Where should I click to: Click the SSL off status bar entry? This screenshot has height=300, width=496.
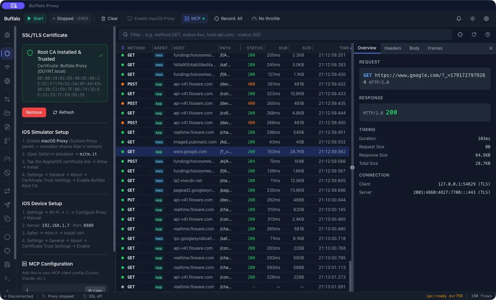(x=92, y=296)
